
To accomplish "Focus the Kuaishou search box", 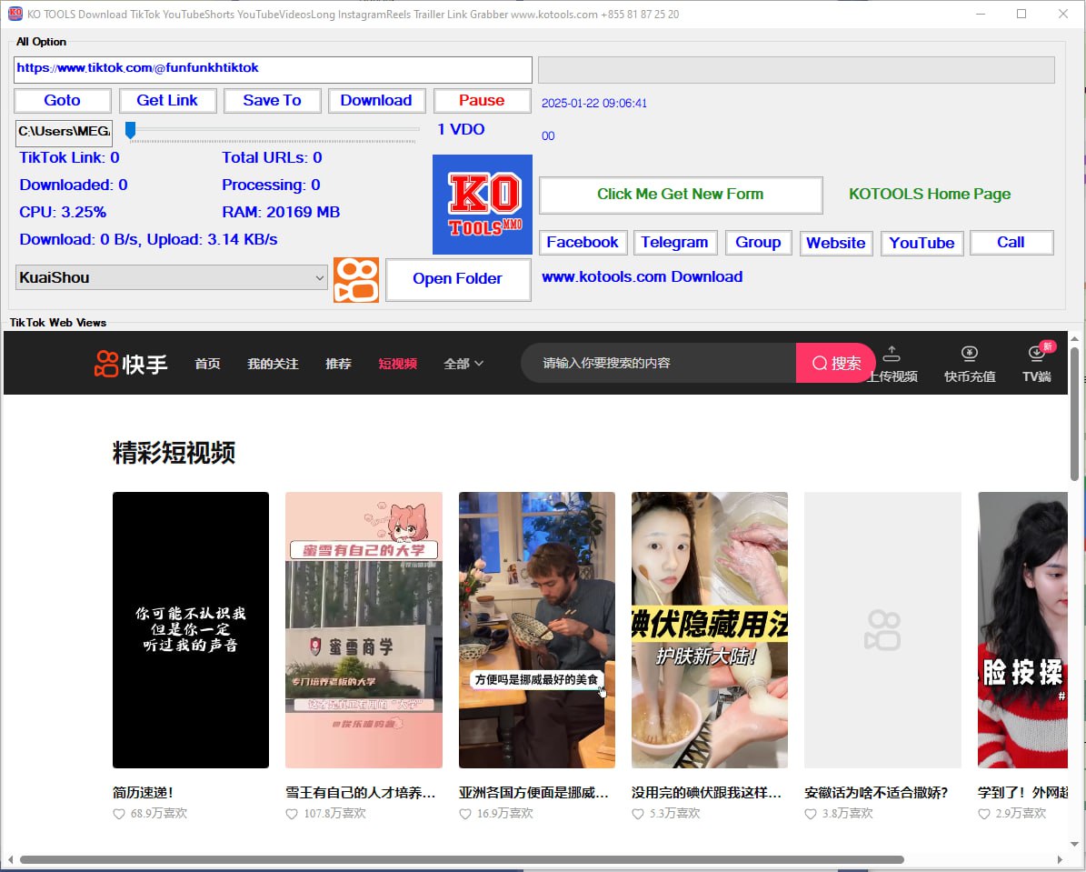I will point(658,363).
